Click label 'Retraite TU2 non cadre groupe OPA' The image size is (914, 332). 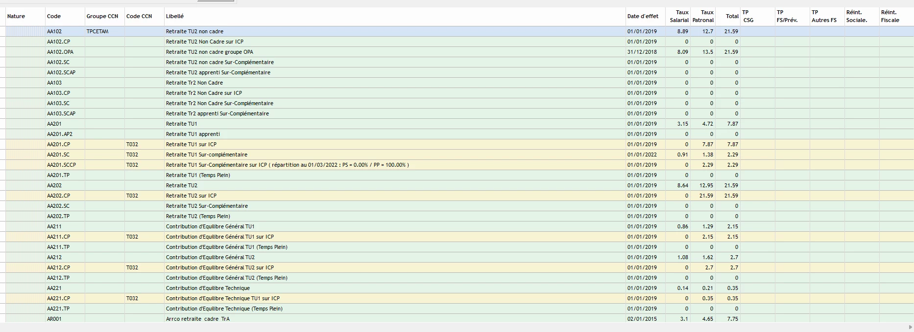(x=210, y=52)
